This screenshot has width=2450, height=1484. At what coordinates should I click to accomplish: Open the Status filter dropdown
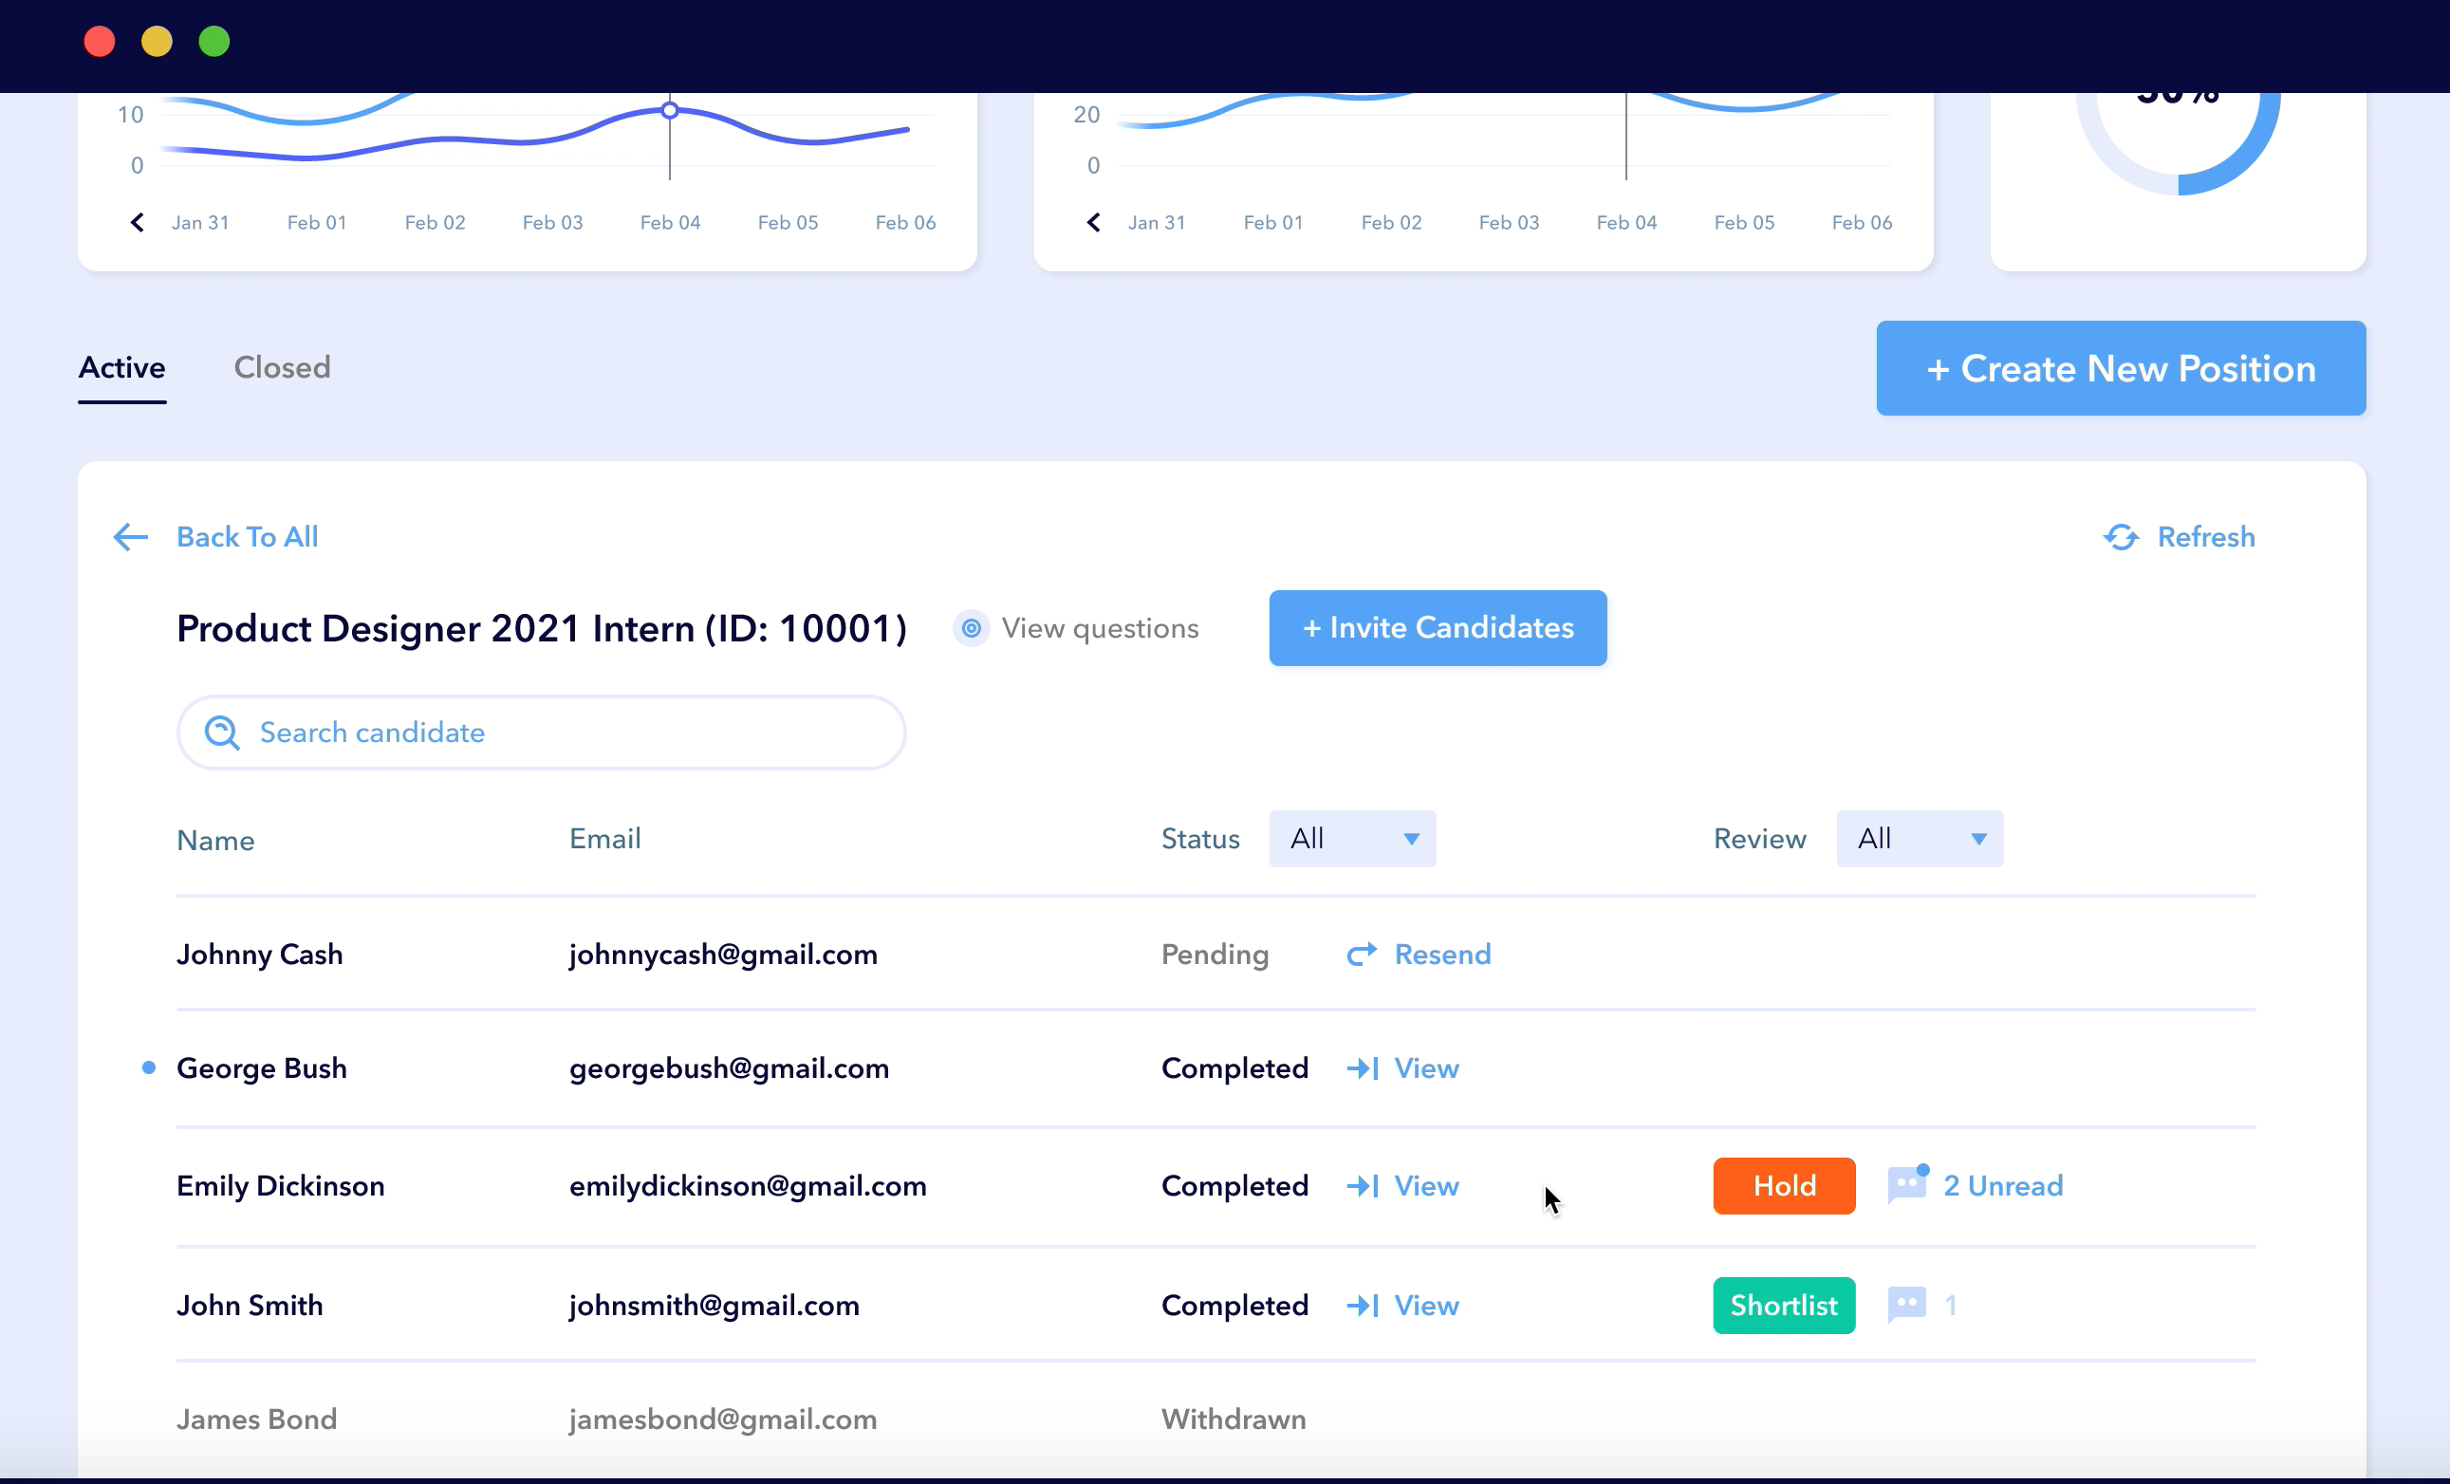(x=1351, y=839)
